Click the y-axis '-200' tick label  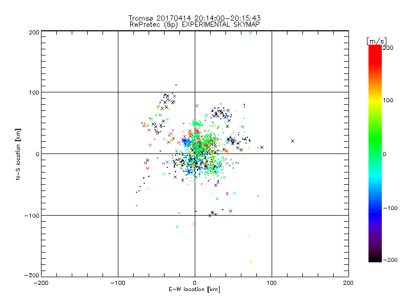(x=32, y=275)
